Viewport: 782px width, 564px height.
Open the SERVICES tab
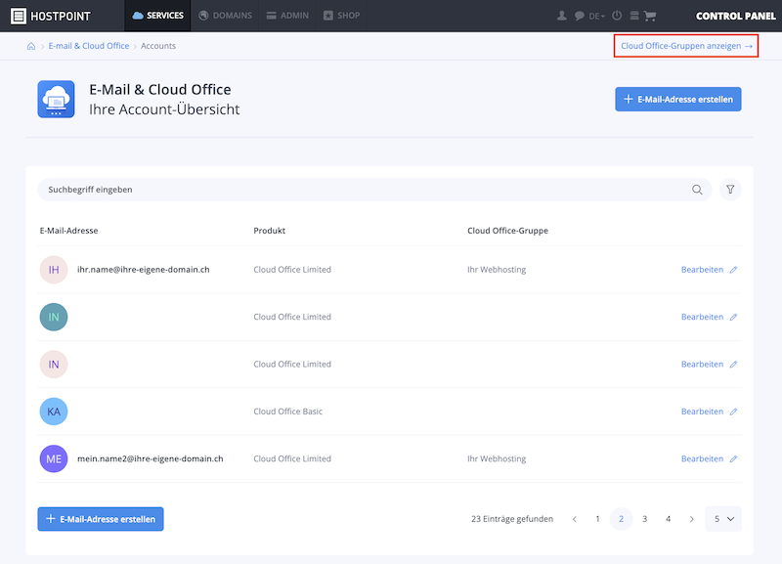coord(157,16)
